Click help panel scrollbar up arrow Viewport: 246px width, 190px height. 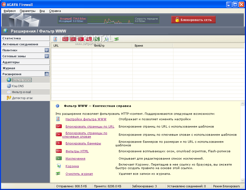pyautogui.click(x=242, y=104)
